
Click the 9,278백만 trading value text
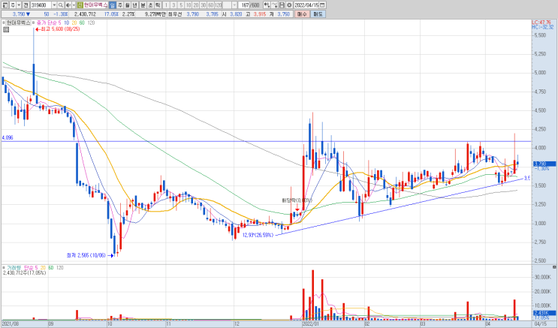pyautogui.click(x=155, y=14)
